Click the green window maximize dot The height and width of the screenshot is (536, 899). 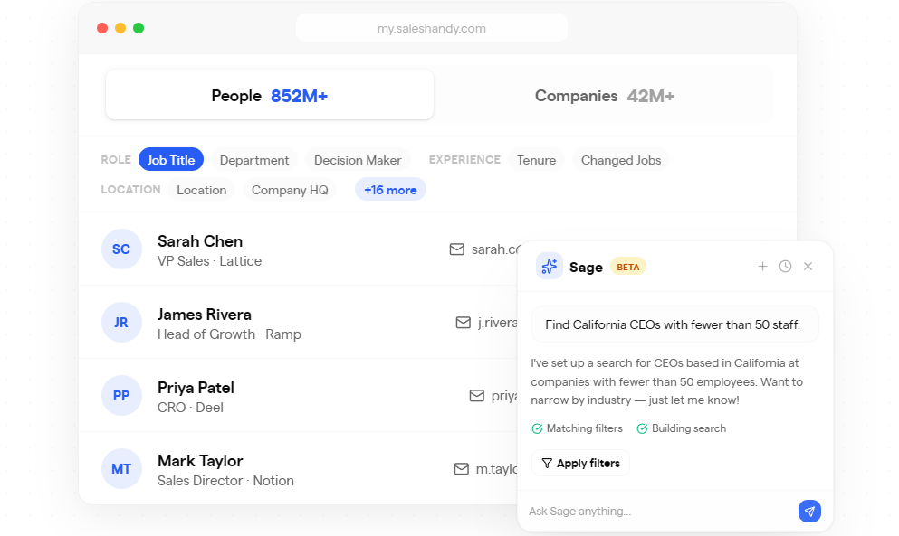point(139,28)
